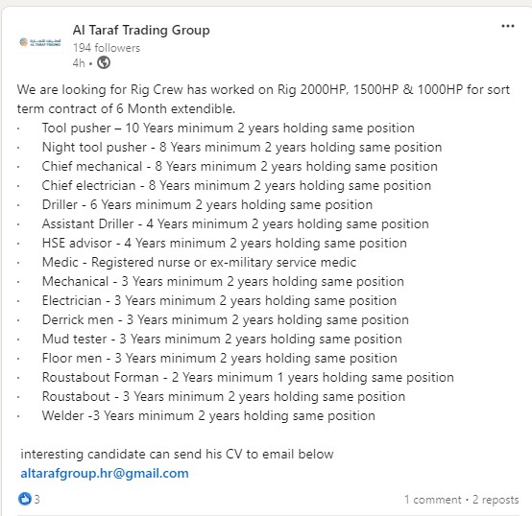Click the 4h post timestamp
Image resolution: width=532 pixels, height=516 pixels.
click(x=79, y=63)
